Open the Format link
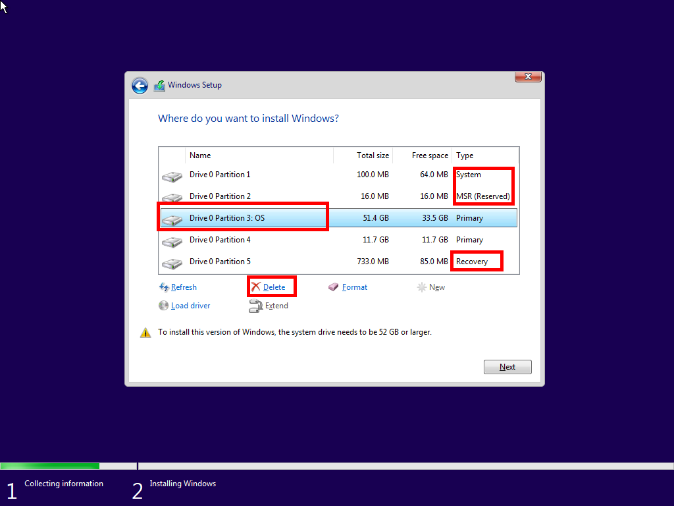The height and width of the screenshot is (506, 674). [x=355, y=287]
